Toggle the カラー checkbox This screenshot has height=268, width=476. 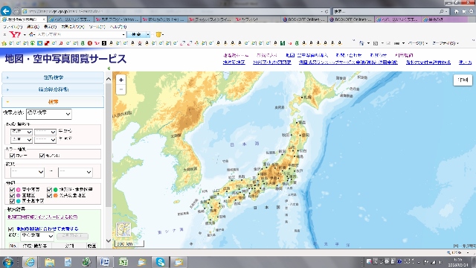click(x=13, y=156)
